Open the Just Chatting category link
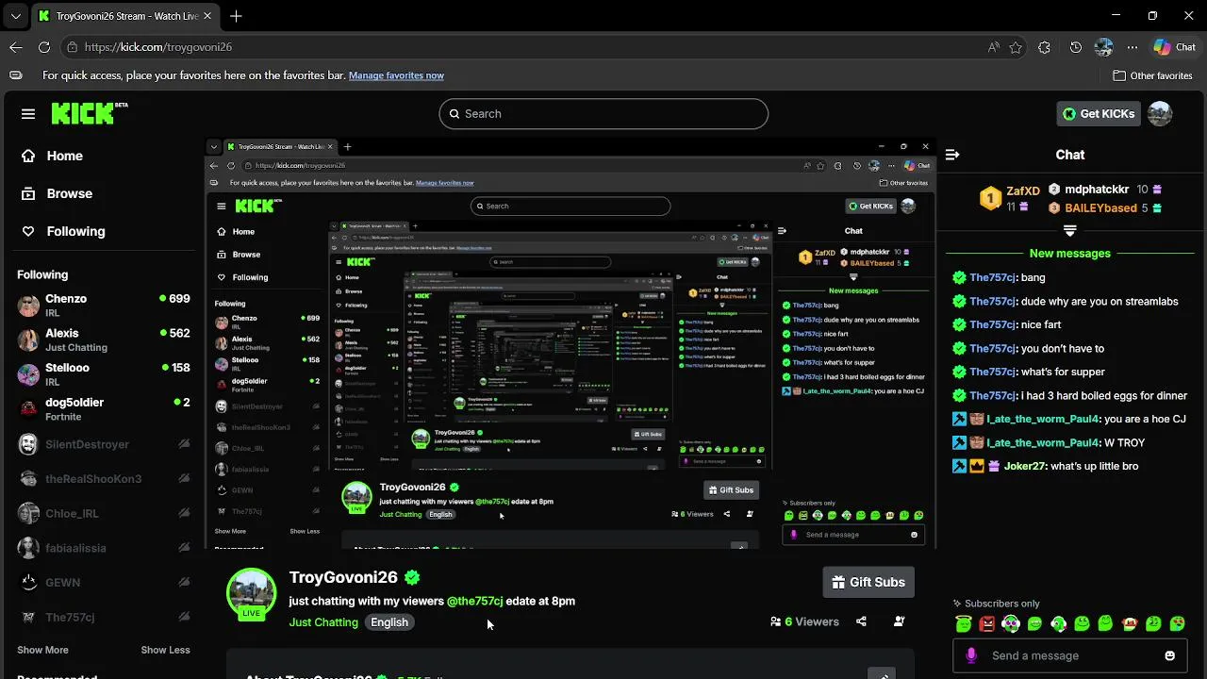Screen dimensions: 1207x679 (x=323, y=622)
